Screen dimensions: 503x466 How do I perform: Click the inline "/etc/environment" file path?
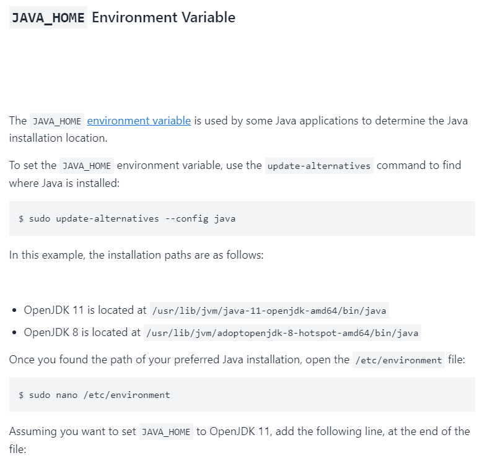(x=398, y=360)
